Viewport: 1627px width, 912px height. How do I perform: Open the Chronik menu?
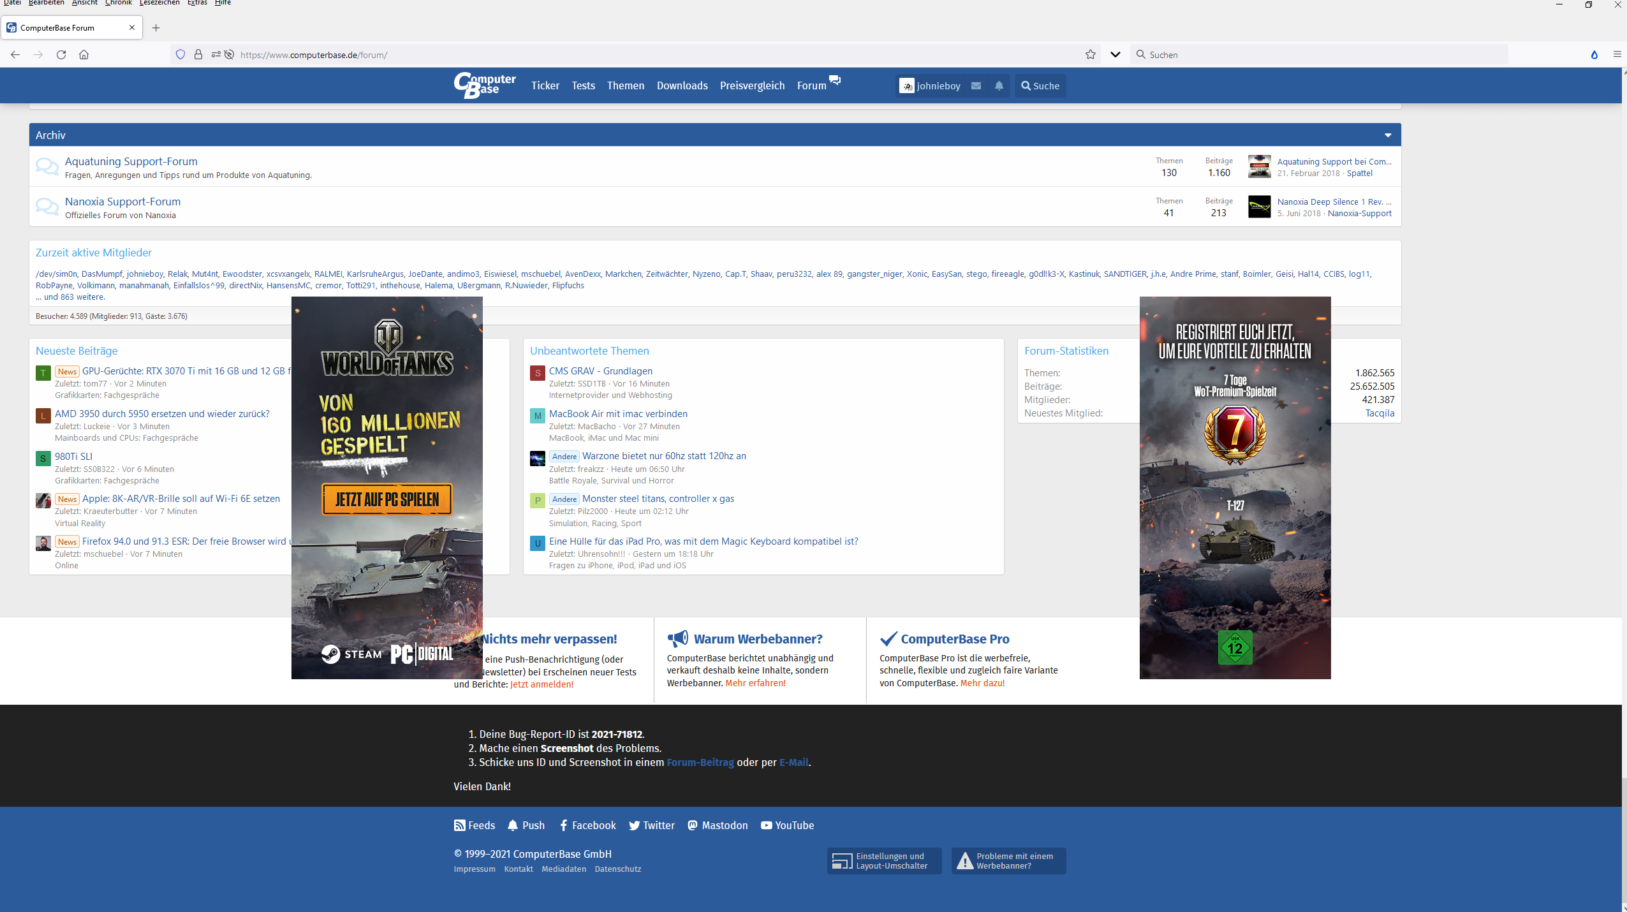[119, 3]
